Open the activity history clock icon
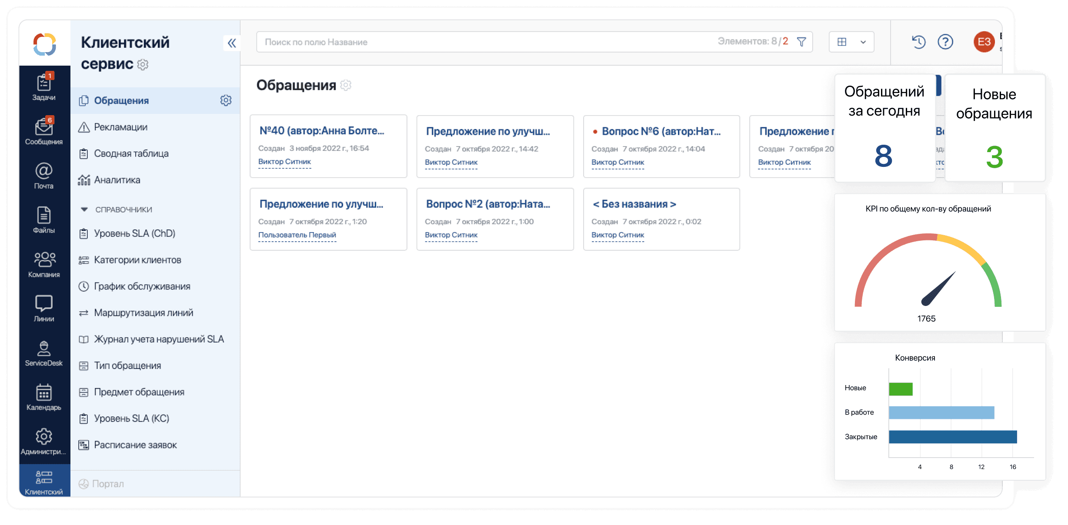Viewport: 1068px width, 525px height. click(918, 42)
